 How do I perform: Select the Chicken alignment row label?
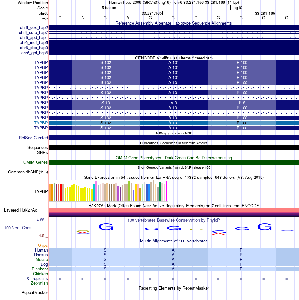click(40, 274)
